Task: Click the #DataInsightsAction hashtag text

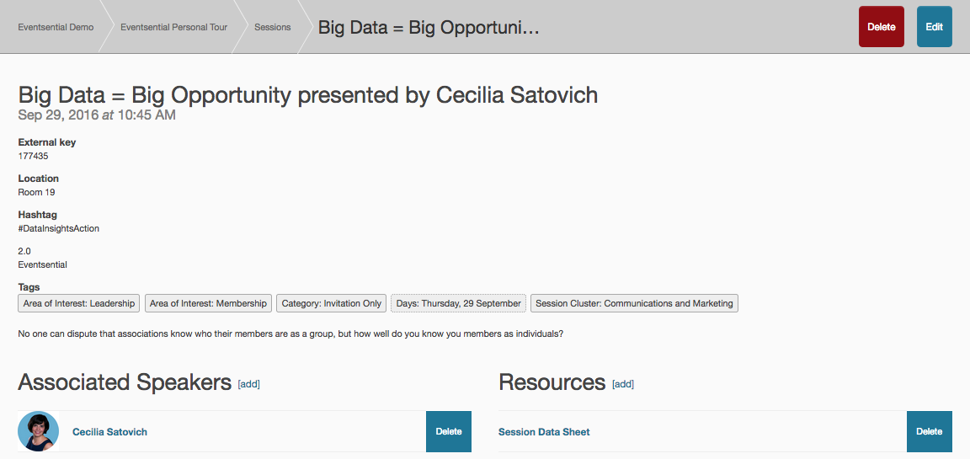Action: pyautogui.click(x=59, y=228)
